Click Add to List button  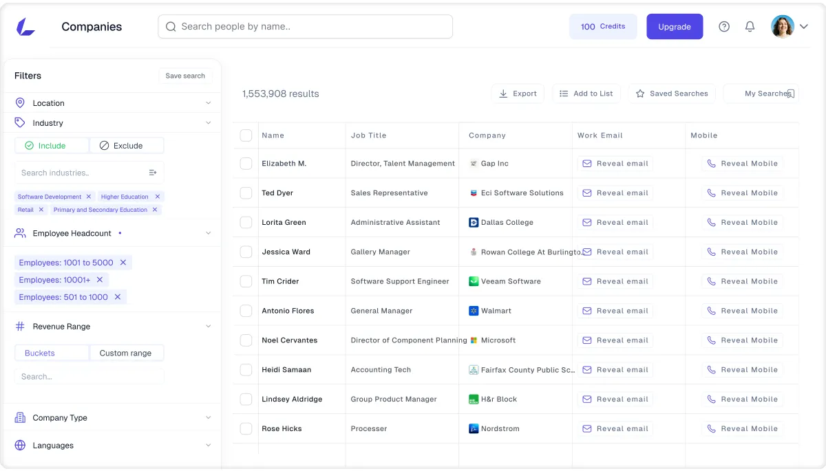[586, 94]
